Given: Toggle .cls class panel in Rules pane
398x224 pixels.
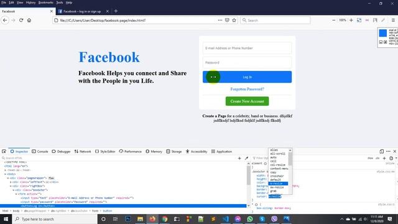Looking at the screenshot, I should [377, 158].
